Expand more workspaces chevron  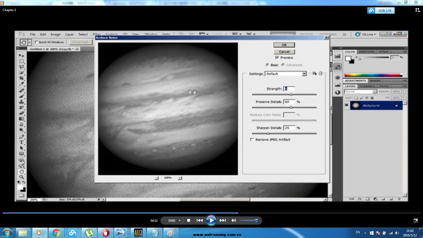point(344,34)
